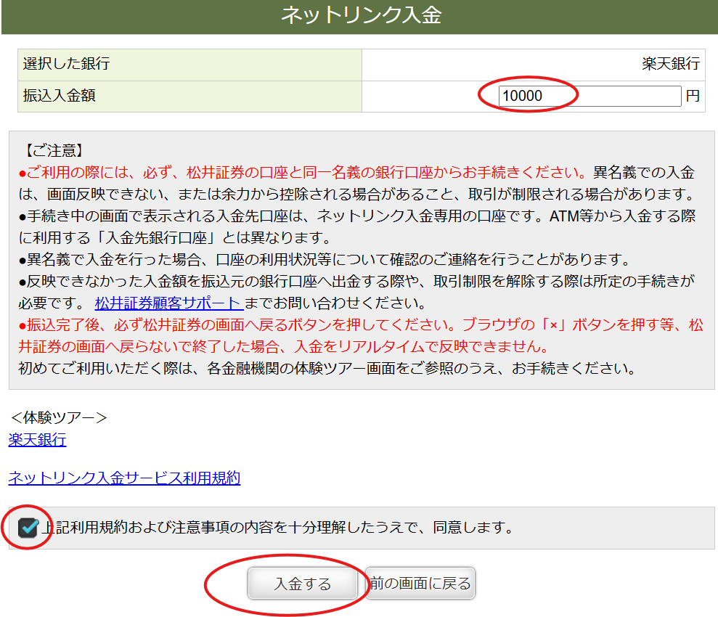
Task: Click the ネットリンク入金 page header
Action: tap(359, 16)
